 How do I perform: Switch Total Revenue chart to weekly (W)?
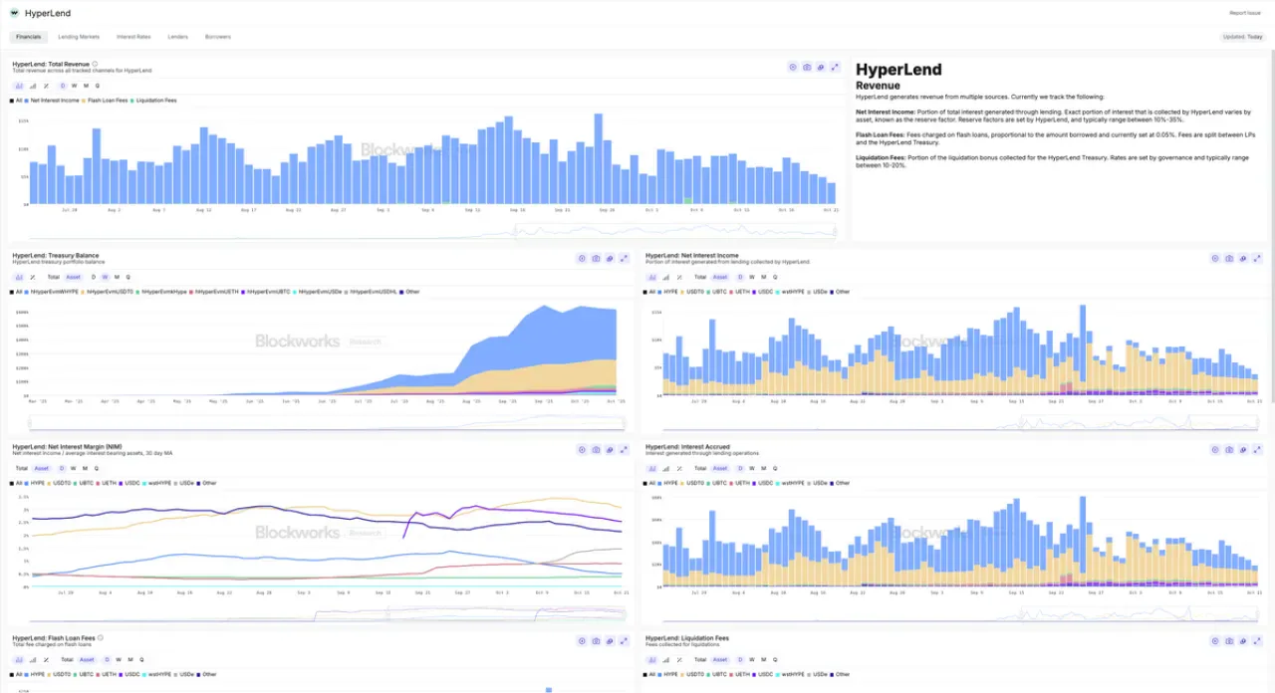(75, 86)
